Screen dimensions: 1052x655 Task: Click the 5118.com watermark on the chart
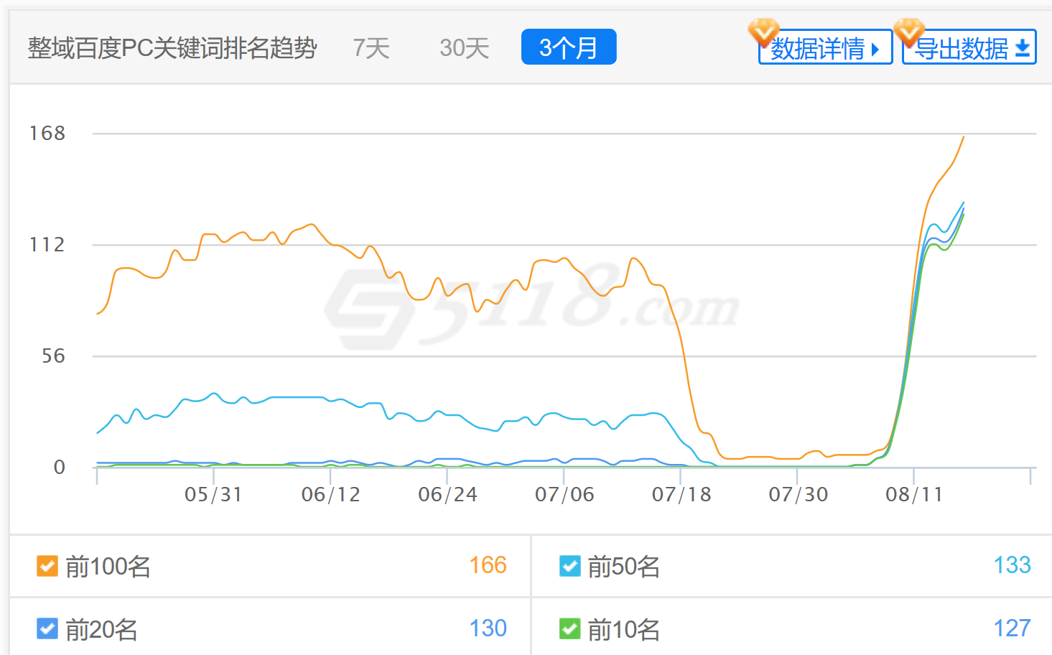coord(531,305)
